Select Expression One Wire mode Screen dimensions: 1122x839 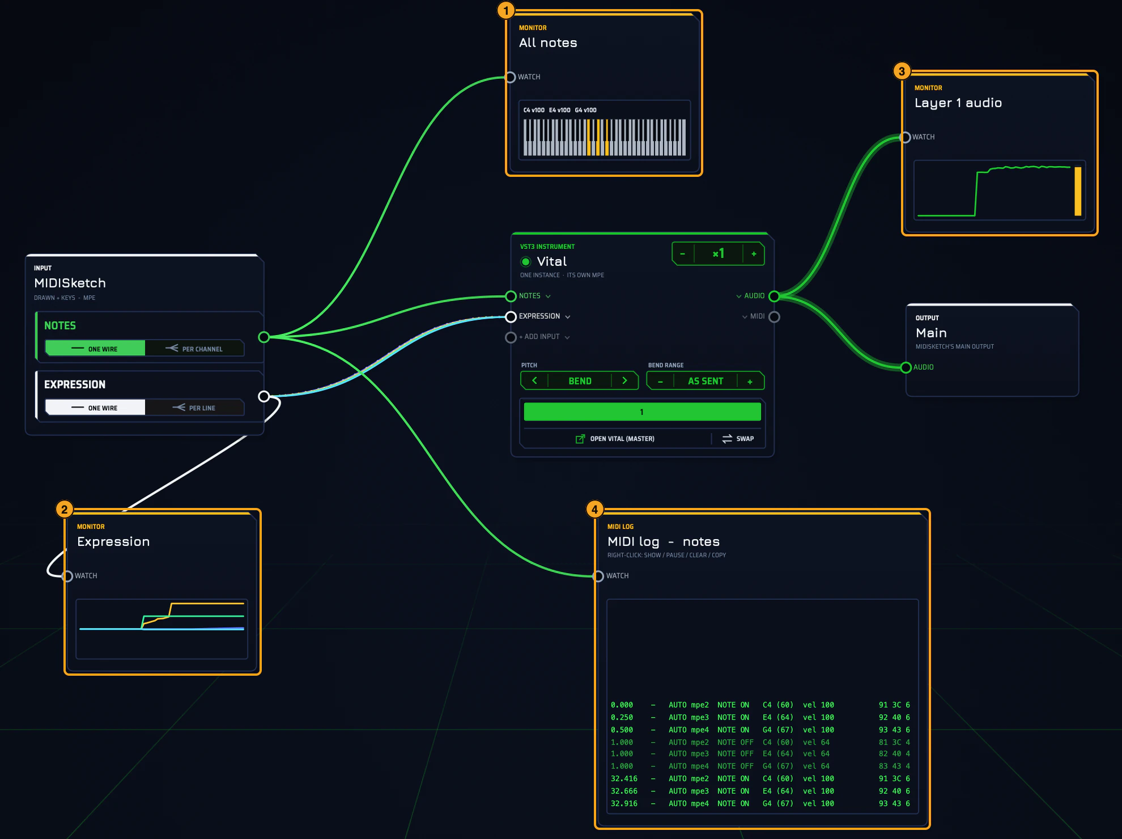coord(95,407)
